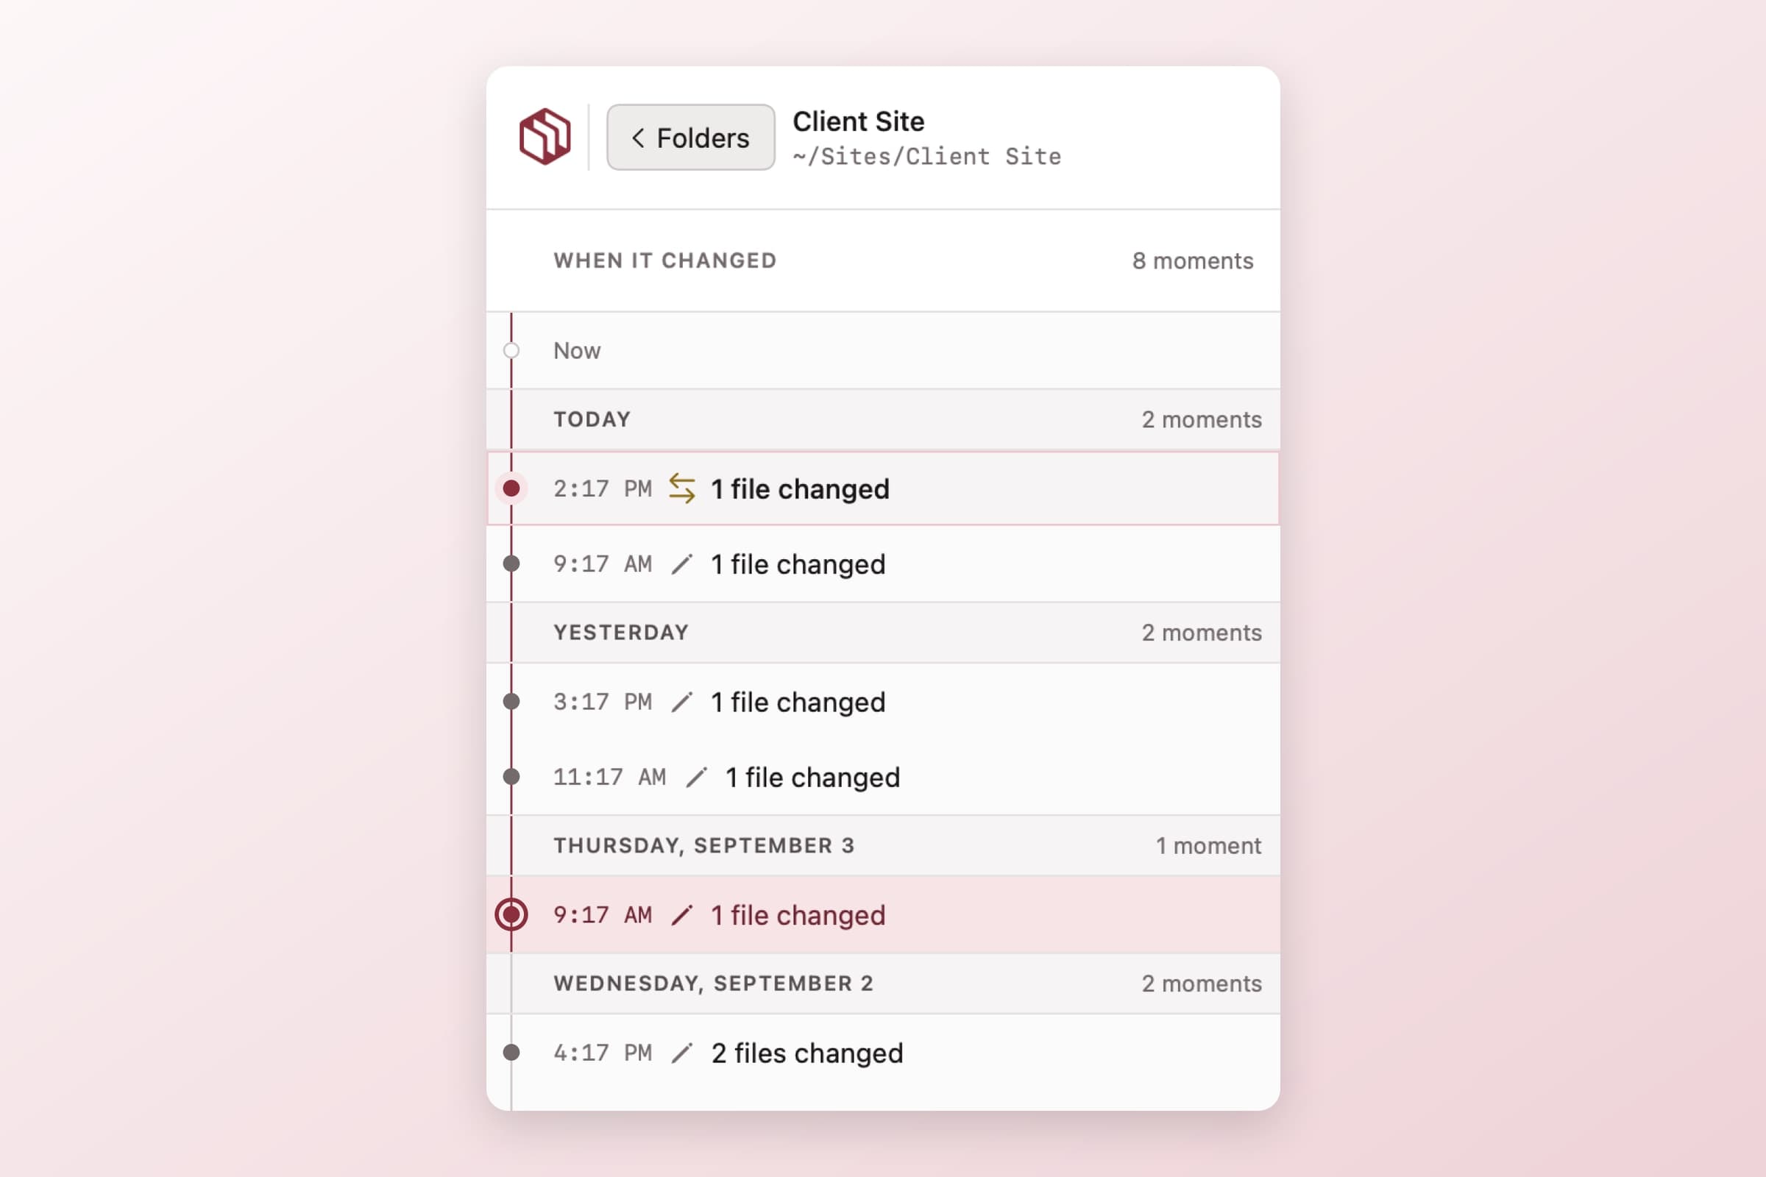Select the ringed marker on Thursday 9:17 AM
Screen dimensions: 1766x1177
(x=511, y=915)
